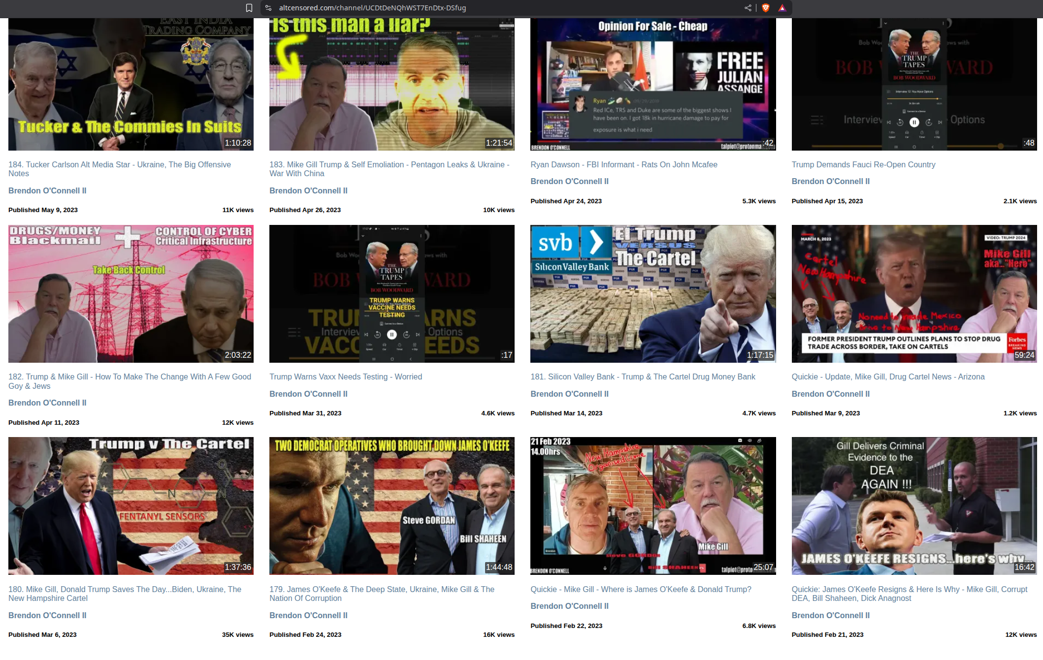The width and height of the screenshot is (1043, 660).
Task: Click the Brave Rewards triangle icon
Action: tap(782, 8)
